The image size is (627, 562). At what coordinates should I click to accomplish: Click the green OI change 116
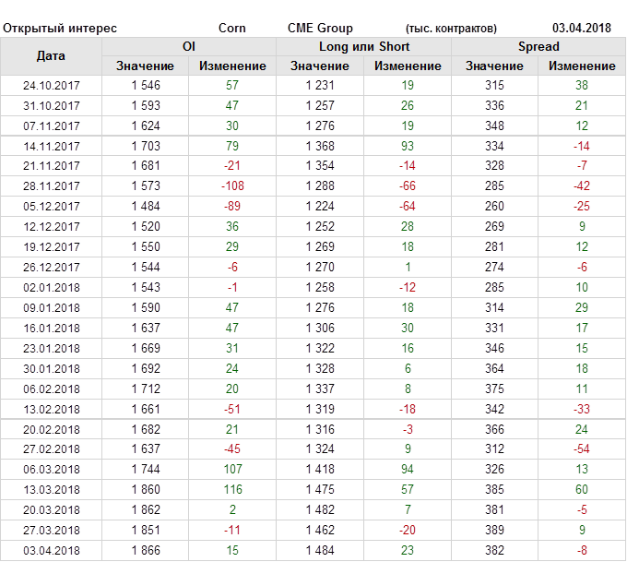click(x=232, y=490)
